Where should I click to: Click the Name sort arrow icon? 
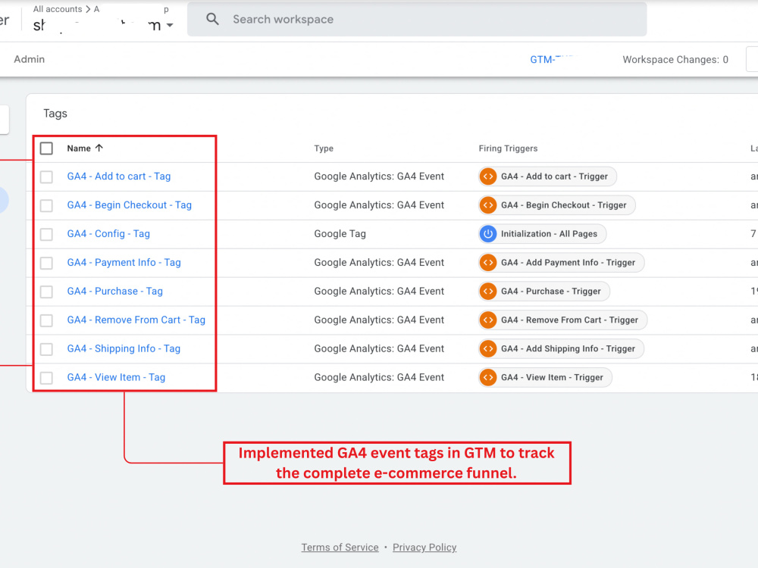point(99,148)
